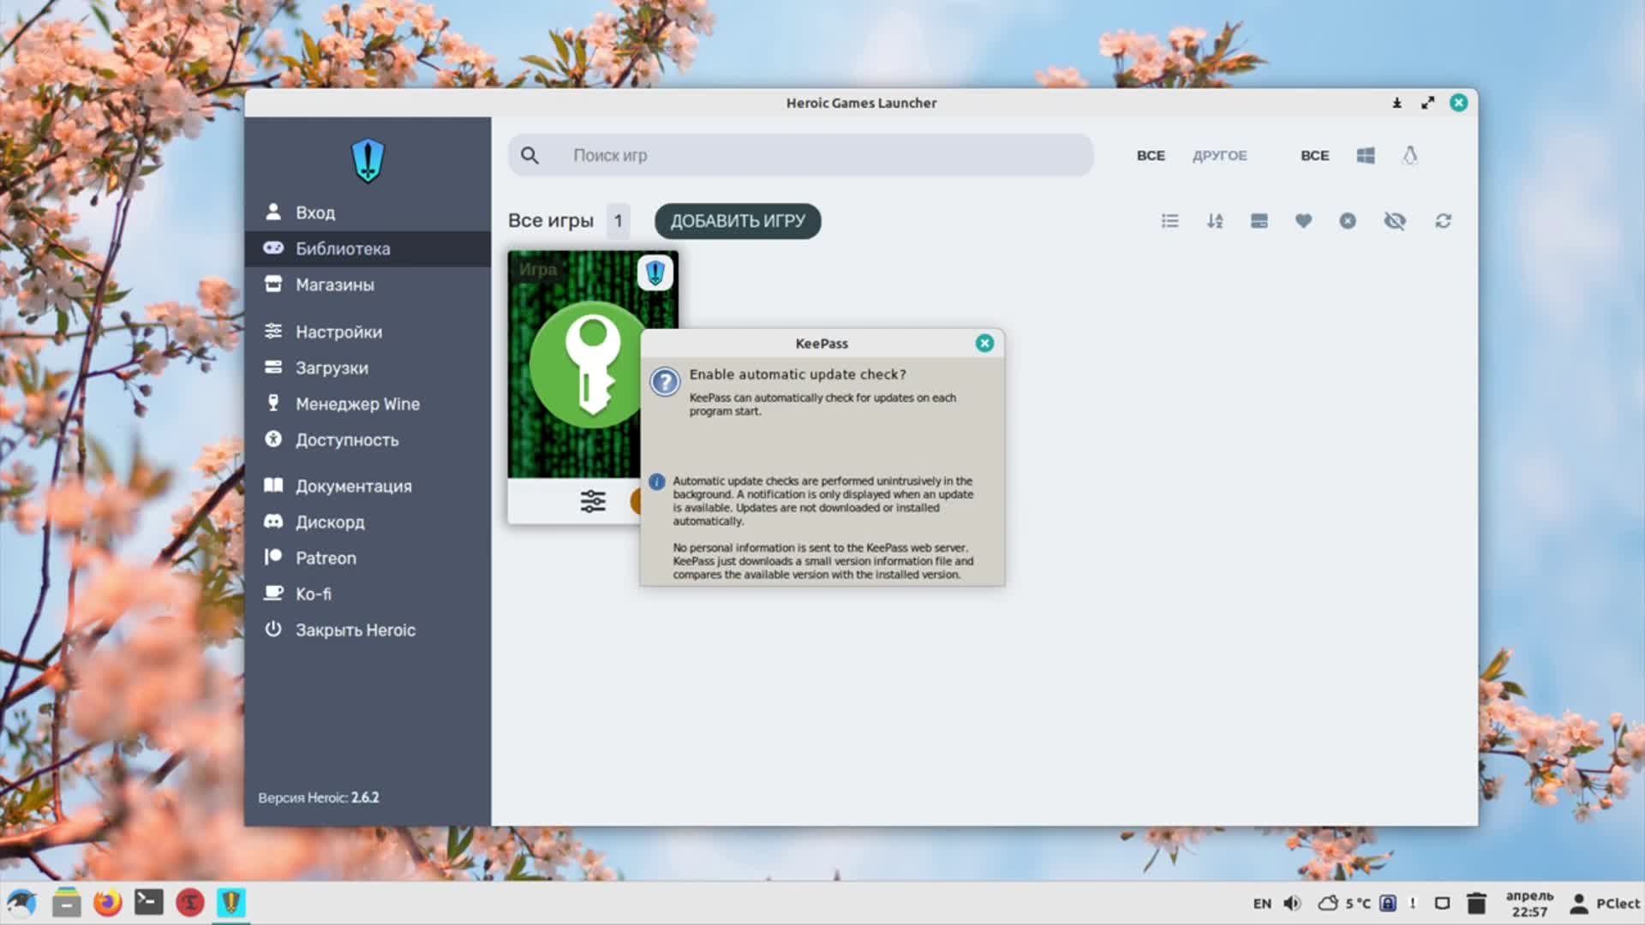Open the file manager from the taskbar

66,903
